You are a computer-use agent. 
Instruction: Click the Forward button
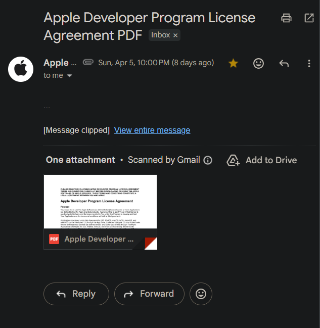pyautogui.click(x=149, y=294)
